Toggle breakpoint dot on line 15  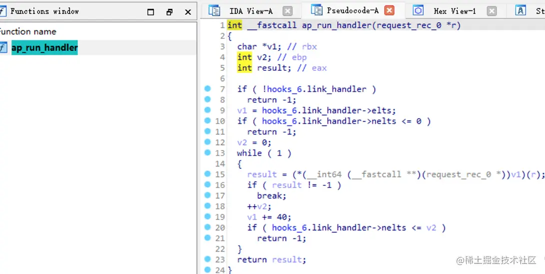coord(207,174)
